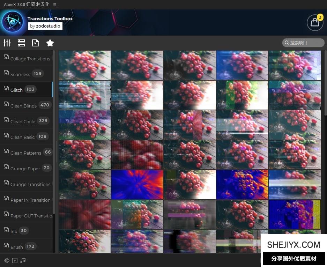Click the stacked list view icon
The width and height of the screenshot is (327, 267).
click(21, 43)
